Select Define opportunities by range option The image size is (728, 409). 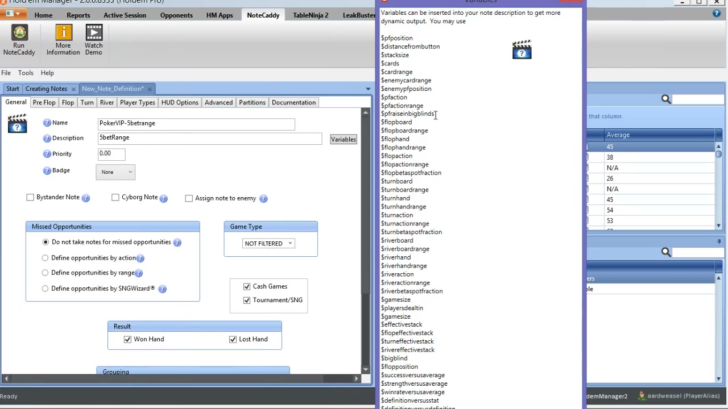(x=45, y=273)
